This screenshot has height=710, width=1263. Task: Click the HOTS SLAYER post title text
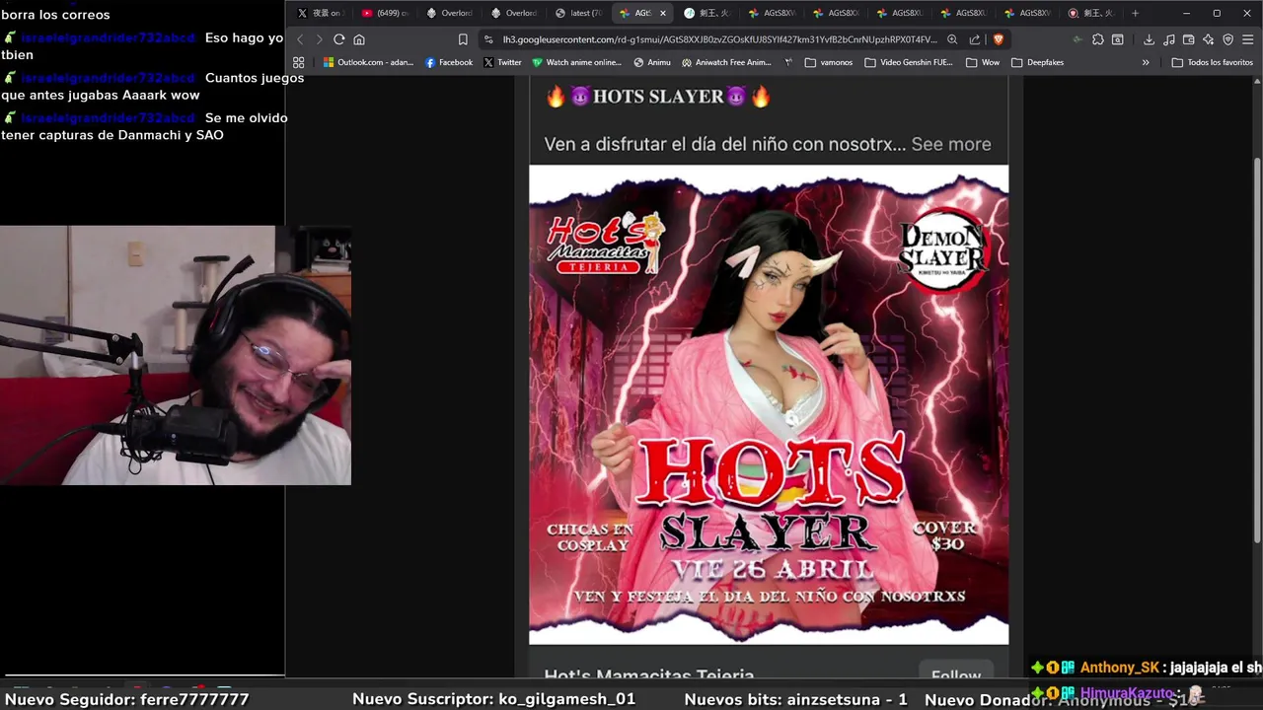point(659,97)
